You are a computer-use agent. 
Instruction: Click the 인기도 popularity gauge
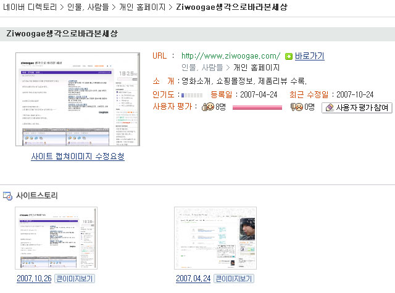pyautogui.click(x=192, y=95)
